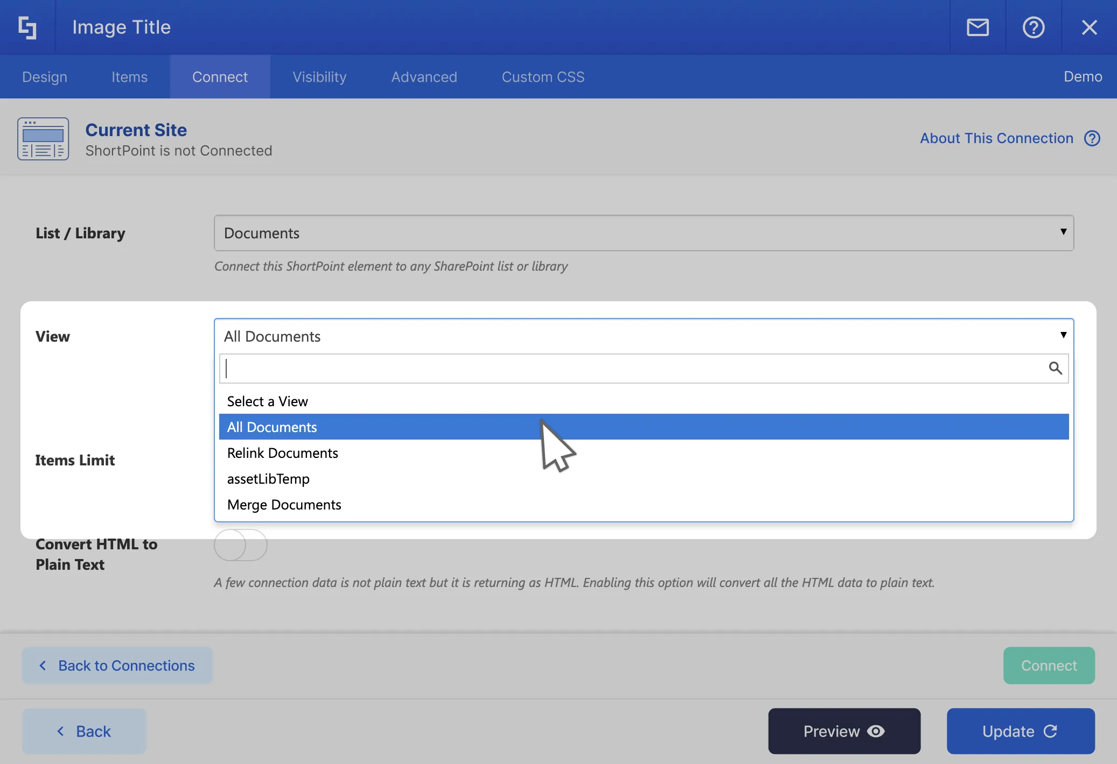The width and height of the screenshot is (1117, 764).
Task: Select Relink Documents view option
Action: coord(283,453)
